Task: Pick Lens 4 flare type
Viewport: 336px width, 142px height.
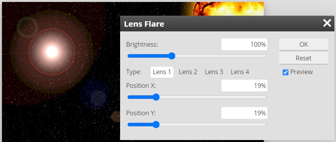Action: click(240, 72)
